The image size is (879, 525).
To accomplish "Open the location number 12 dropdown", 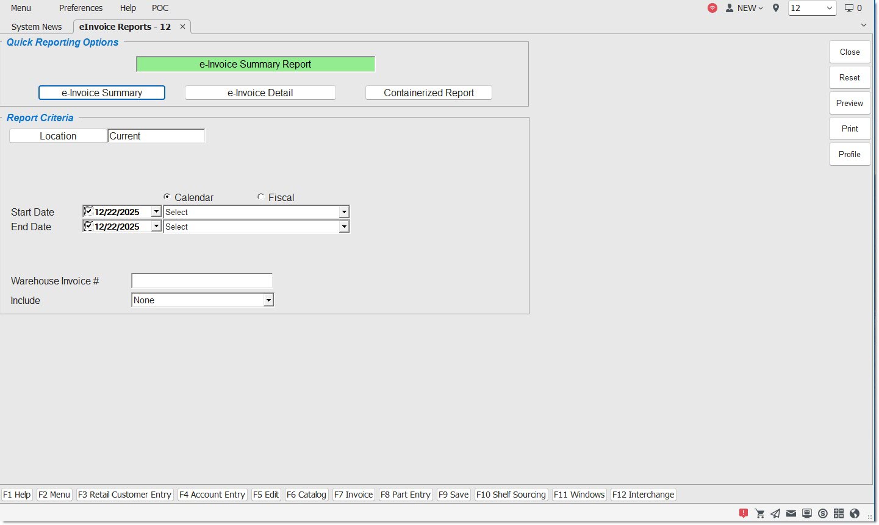I will [829, 8].
